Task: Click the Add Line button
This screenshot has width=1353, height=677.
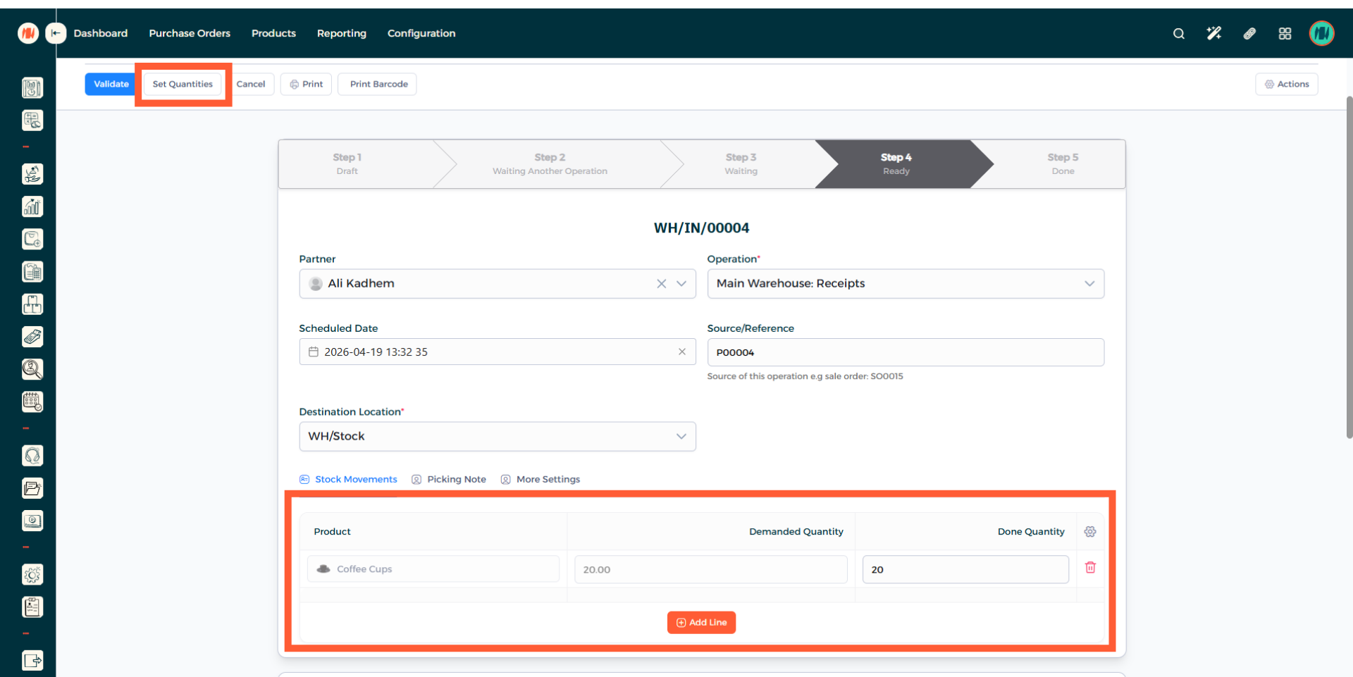Action: (701, 623)
